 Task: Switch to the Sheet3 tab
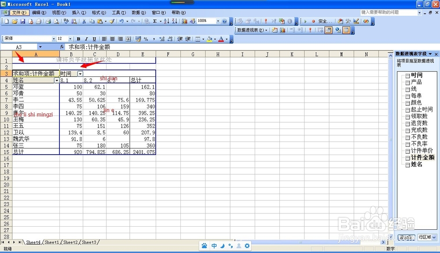pyautogui.click(x=89, y=242)
